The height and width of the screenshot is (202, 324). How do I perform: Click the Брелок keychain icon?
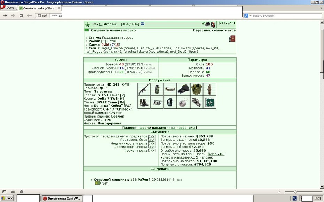point(183,102)
